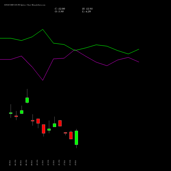This screenshot has height=171, width=171.
Task: Click the low value L: 4.20
Action: pyautogui.click(x=87, y=12)
